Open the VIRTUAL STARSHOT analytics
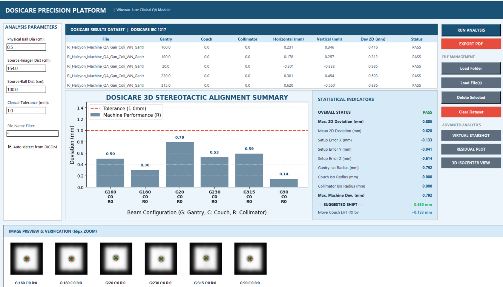Image resolution: width=503 pixels, height=287 pixels. pos(471,135)
